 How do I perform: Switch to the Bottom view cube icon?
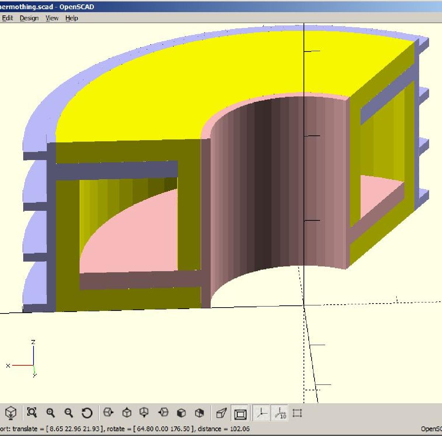coord(144,413)
